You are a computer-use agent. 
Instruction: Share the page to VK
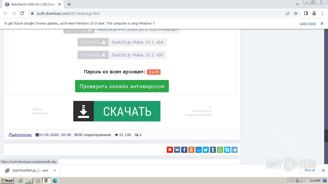click(x=177, y=150)
